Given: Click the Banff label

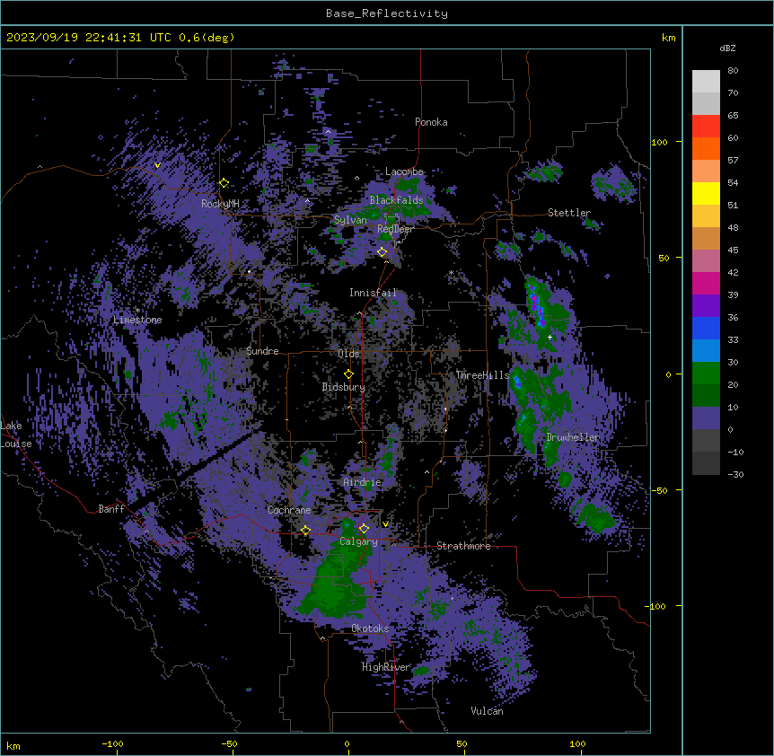Looking at the screenshot, I should point(111,509).
